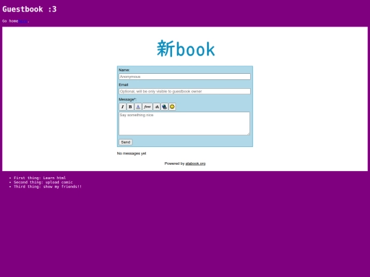Open the smiley emoticon picker
This screenshot has width=370, height=277.
pyautogui.click(x=172, y=107)
